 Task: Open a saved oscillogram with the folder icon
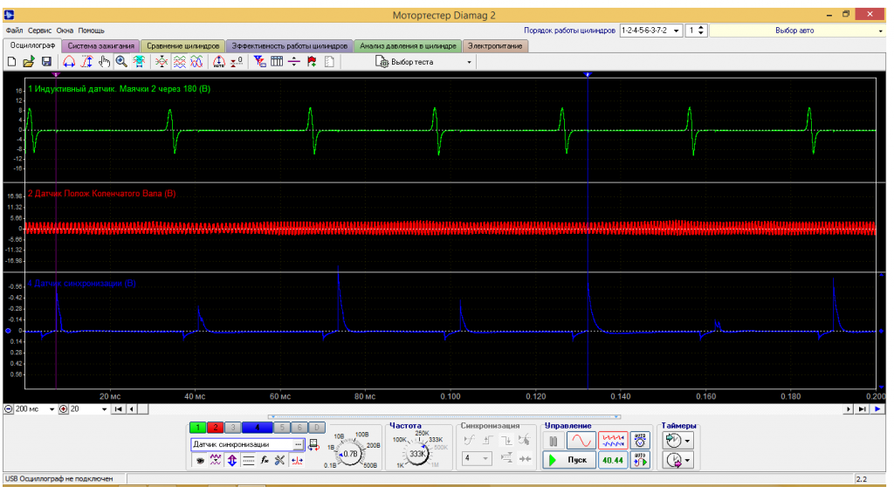point(29,62)
